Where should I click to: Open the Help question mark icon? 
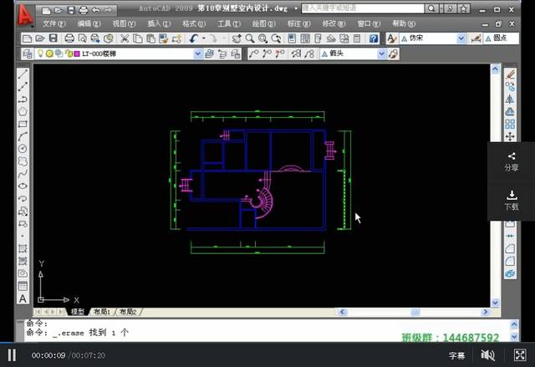374,38
